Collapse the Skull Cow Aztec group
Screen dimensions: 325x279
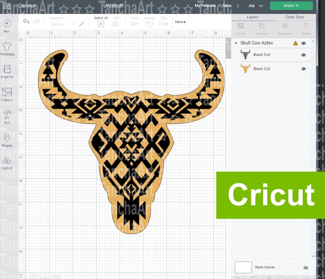236,43
